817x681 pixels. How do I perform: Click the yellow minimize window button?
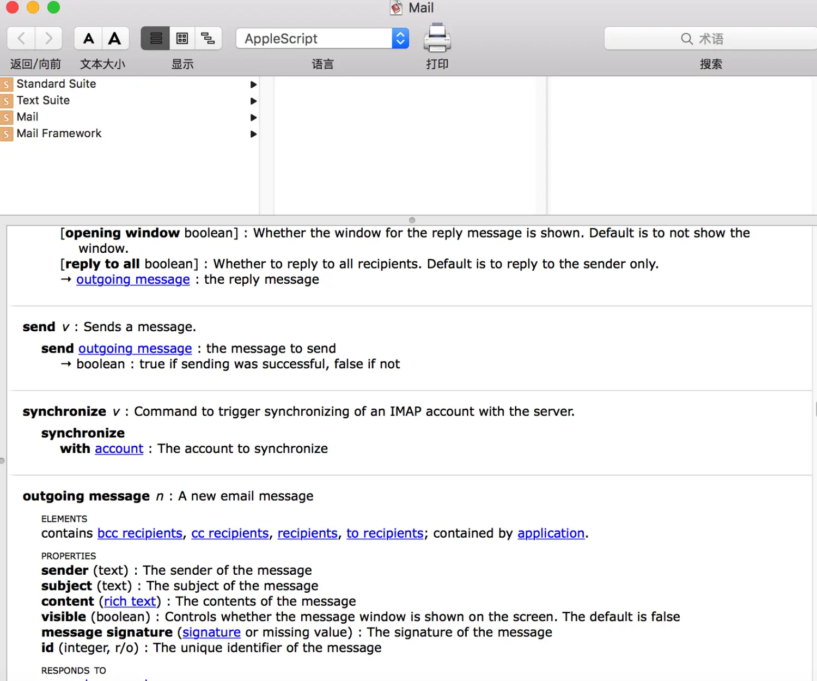coord(33,7)
